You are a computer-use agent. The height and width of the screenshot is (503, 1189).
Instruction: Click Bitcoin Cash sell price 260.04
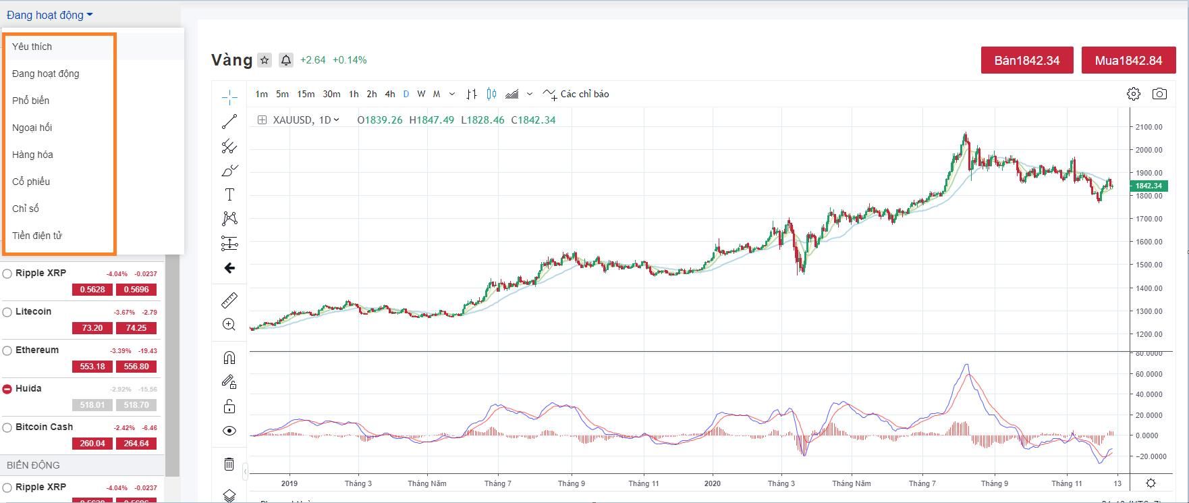[92, 444]
